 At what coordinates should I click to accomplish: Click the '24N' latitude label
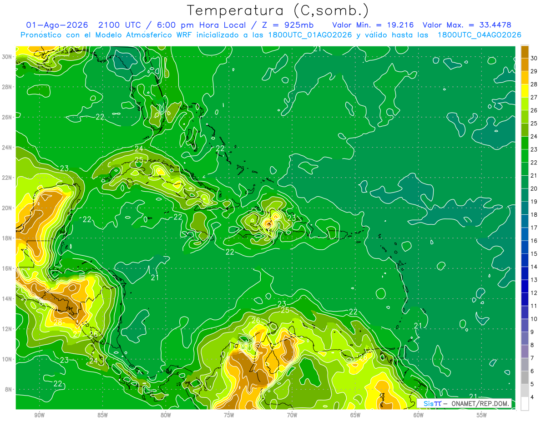(7, 148)
